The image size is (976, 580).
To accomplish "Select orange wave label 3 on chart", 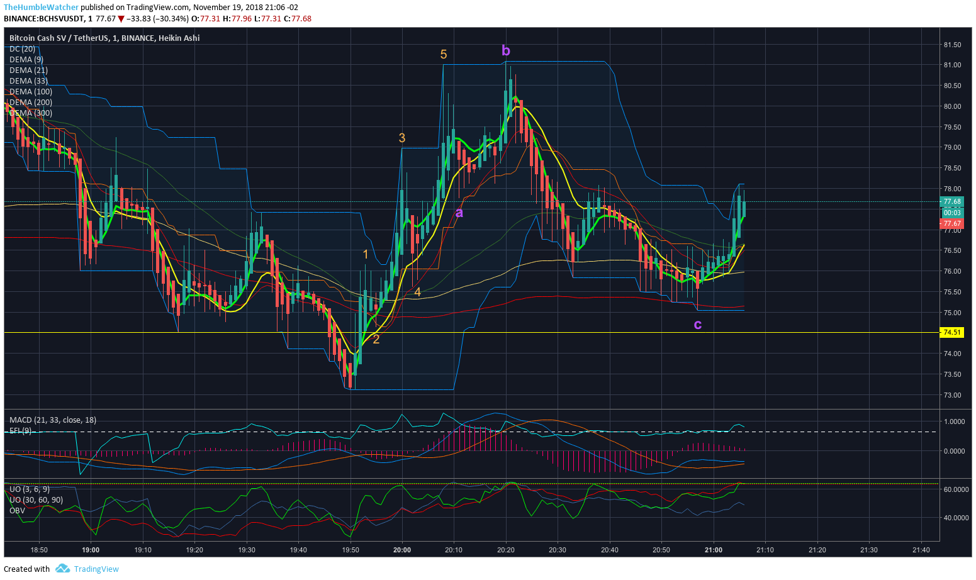I will [x=401, y=138].
